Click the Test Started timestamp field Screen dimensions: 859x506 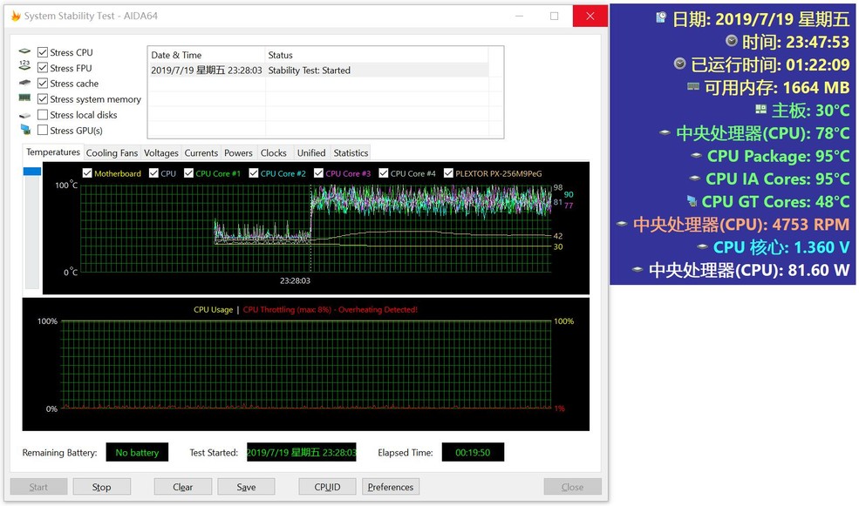(302, 452)
